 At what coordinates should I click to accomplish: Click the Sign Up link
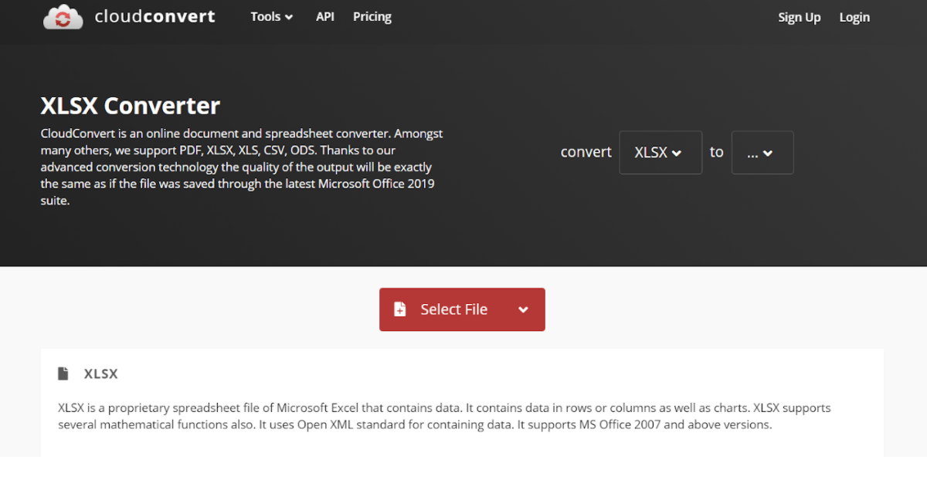pos(799,17)
